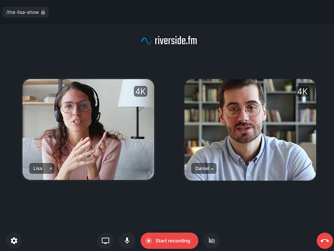Click the riverside.fm logo text
The image size is (334, 251).
click(176, 40)
